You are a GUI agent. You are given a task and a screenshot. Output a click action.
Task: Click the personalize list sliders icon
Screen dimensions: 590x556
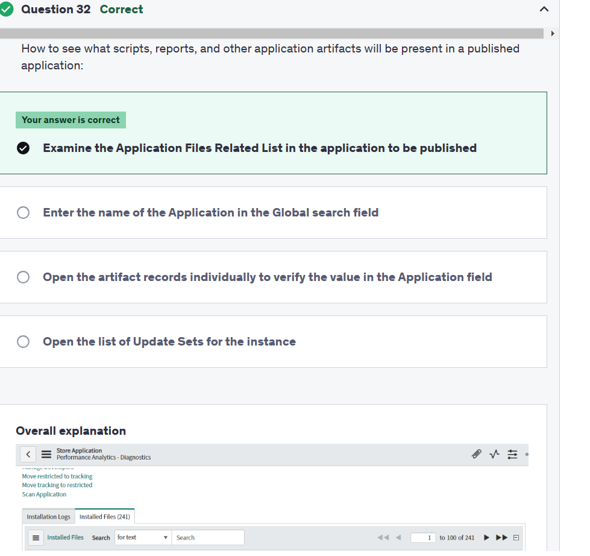(512, 454)
